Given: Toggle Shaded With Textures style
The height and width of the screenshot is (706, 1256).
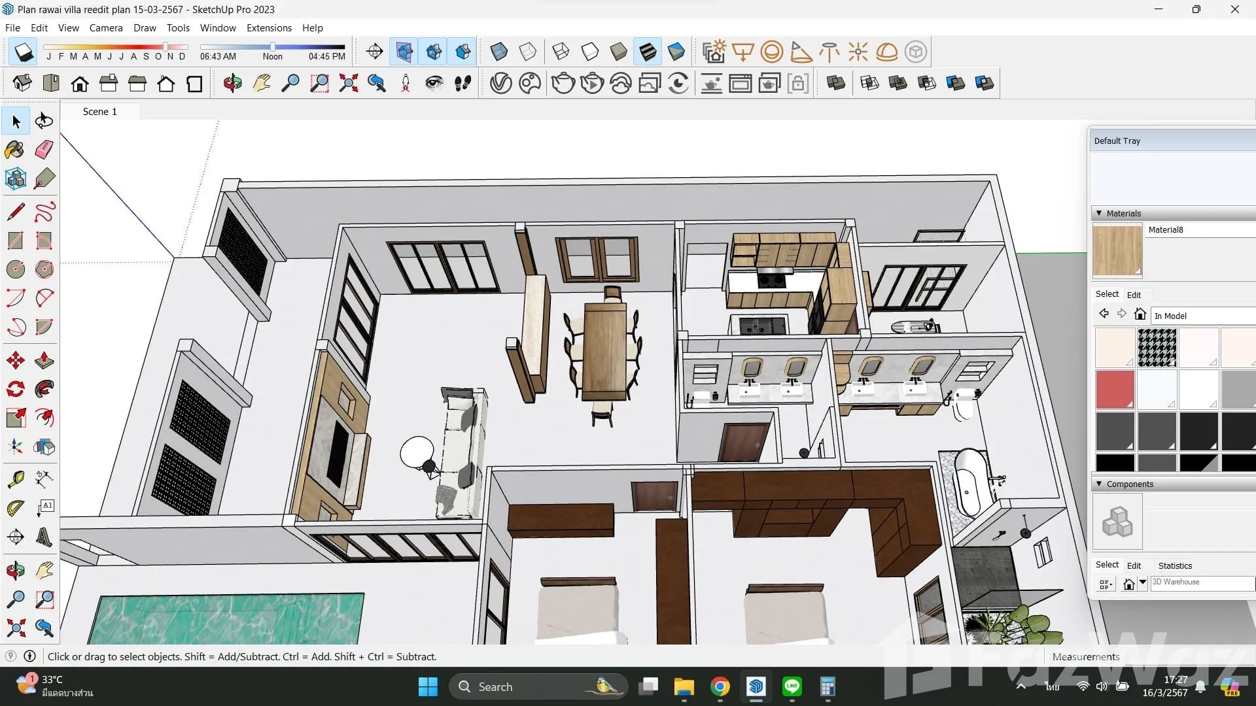Looking at the screenshot, I should pyautogui.click(x=648, y=52).
